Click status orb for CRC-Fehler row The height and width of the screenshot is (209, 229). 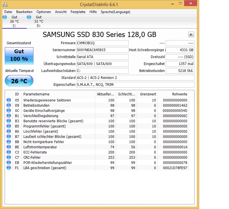(9, 157)
